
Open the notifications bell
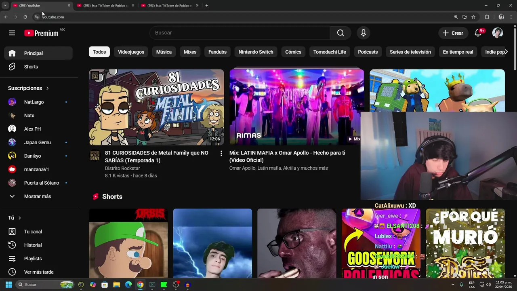click(478, 33)
